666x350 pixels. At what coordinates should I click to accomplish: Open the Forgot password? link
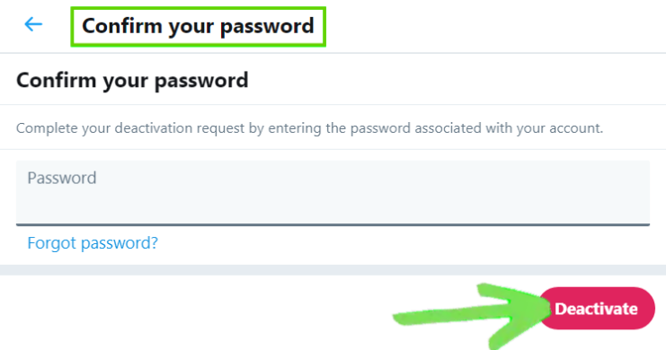93,242
